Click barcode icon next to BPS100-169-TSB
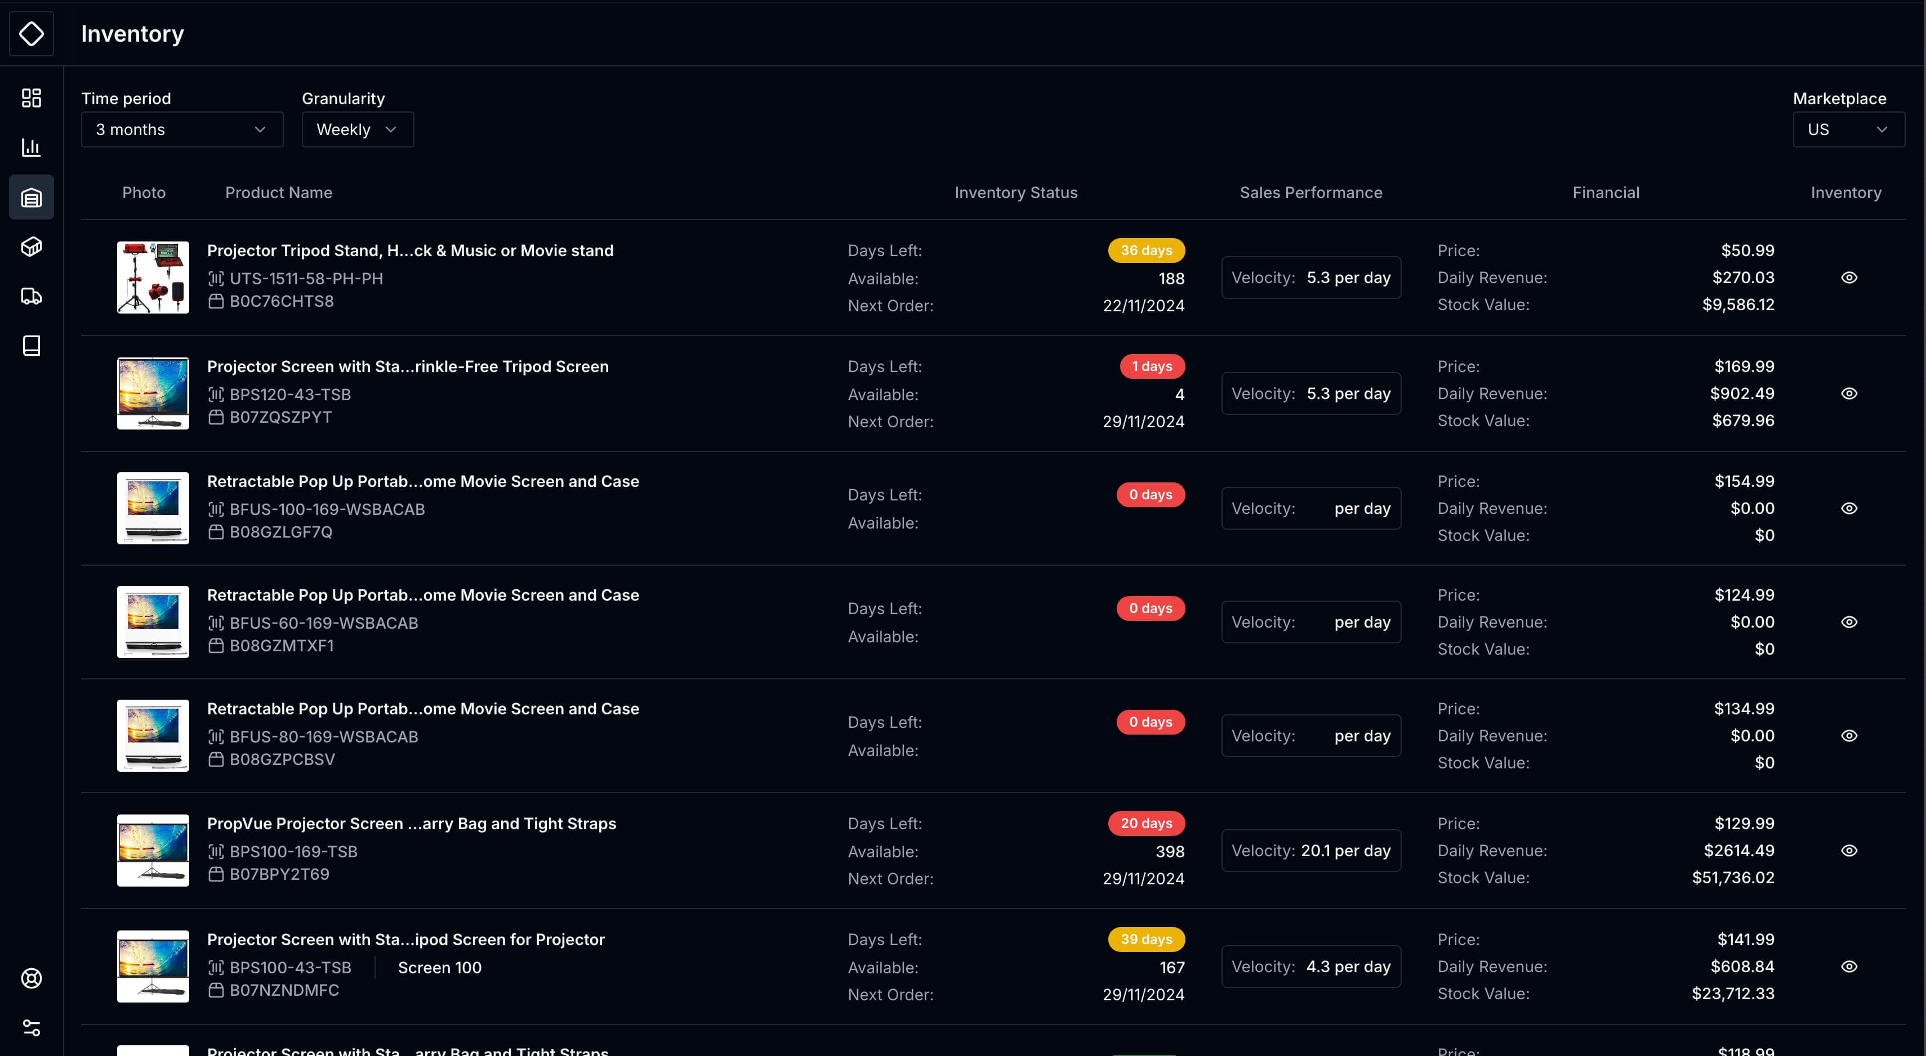1926x1056 pixels. point(216,852)
